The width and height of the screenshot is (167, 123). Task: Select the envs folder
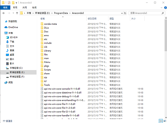pyautogui.click(x=46, y=35)
